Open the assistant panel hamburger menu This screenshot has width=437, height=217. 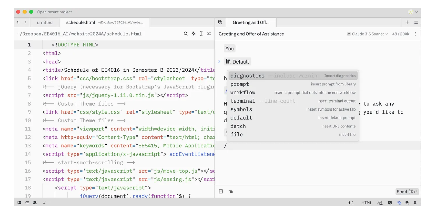click(416, 22)
